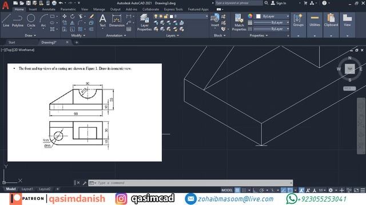Viewport: 366px width, 205px height.
Task: Toggle polar tracking in status bar
Action: pyautogui.click(x=262, y=190)
